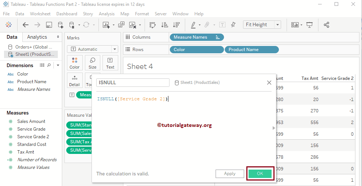Open the Data menu

tap(20, 14)
